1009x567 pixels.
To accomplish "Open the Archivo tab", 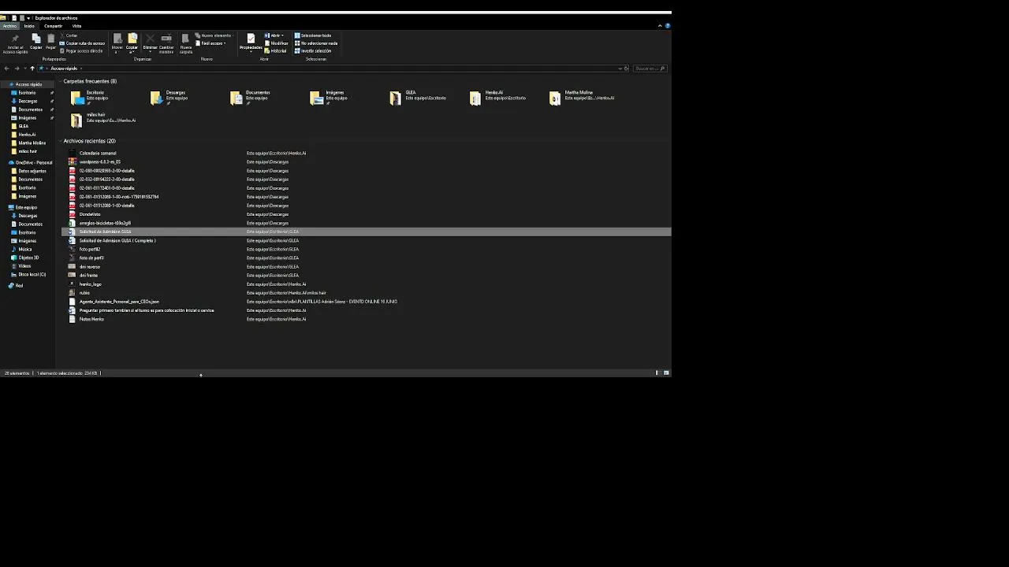I will (9, 26).
